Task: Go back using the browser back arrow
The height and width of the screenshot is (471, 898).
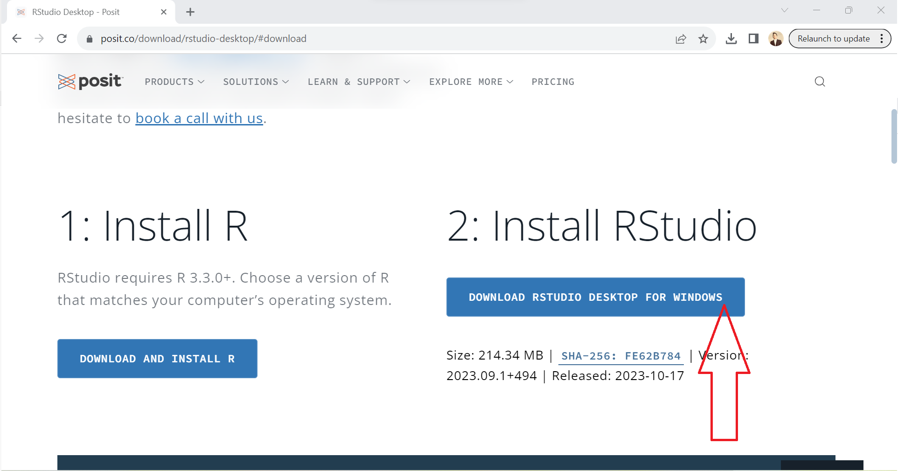Action: tap(17, 39)
